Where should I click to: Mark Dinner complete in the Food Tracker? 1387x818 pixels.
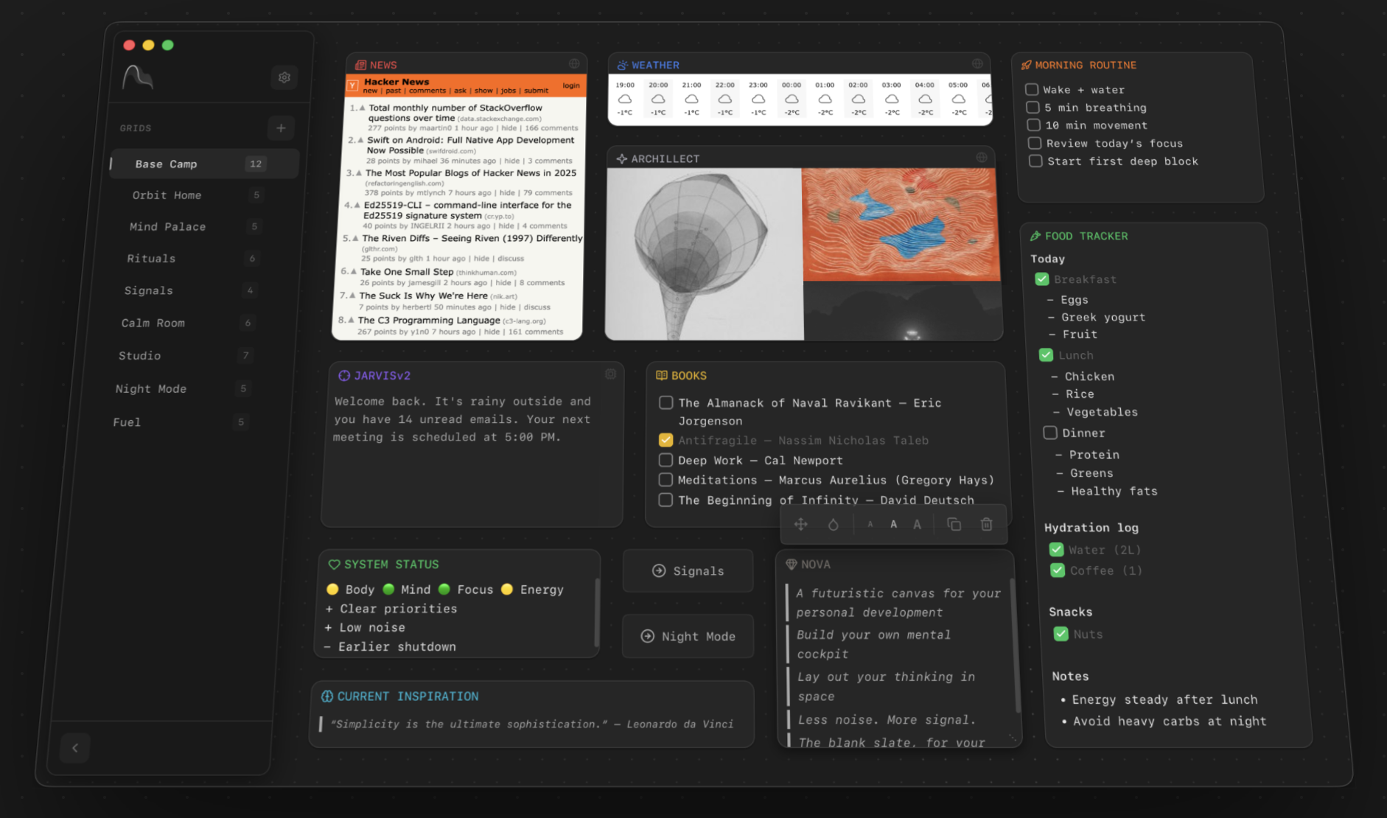(x=1049, y=433)
